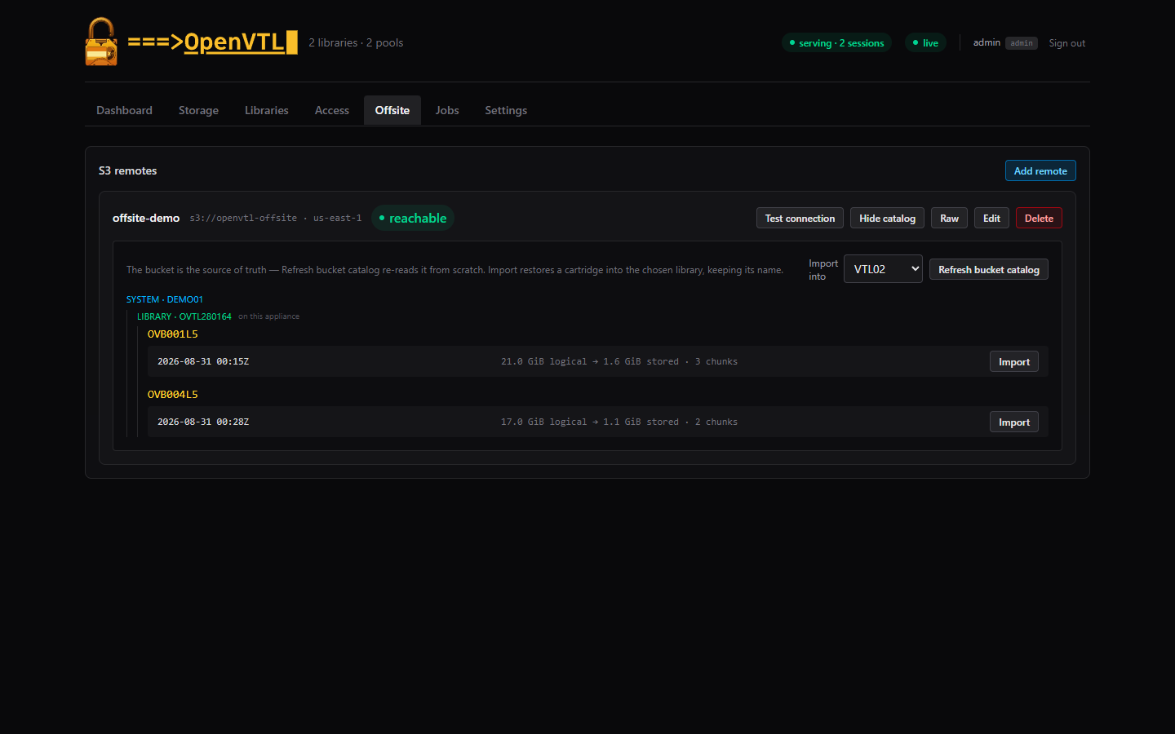Click the live status indicator
The image size is (1175, 734).
(x=925, y=43)
